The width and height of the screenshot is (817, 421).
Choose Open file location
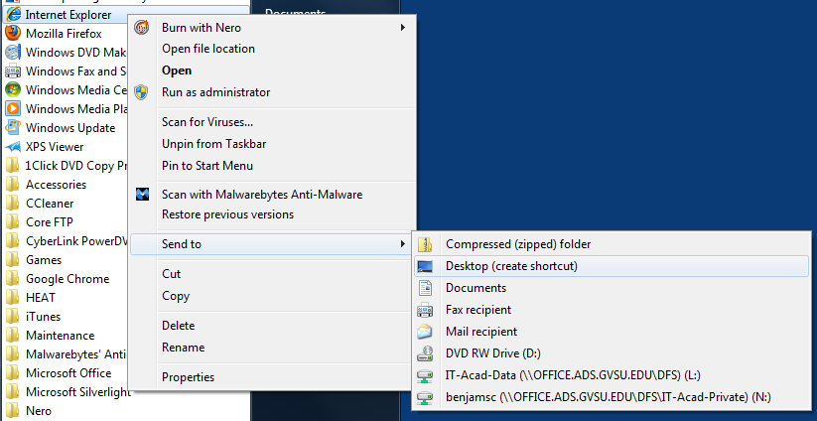coord(207,49)
